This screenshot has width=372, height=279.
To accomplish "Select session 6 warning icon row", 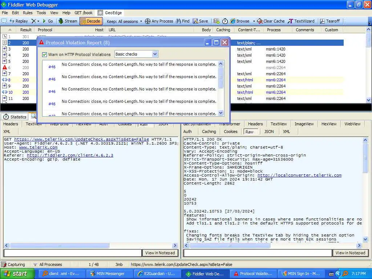I will click(x=4, y=67).
